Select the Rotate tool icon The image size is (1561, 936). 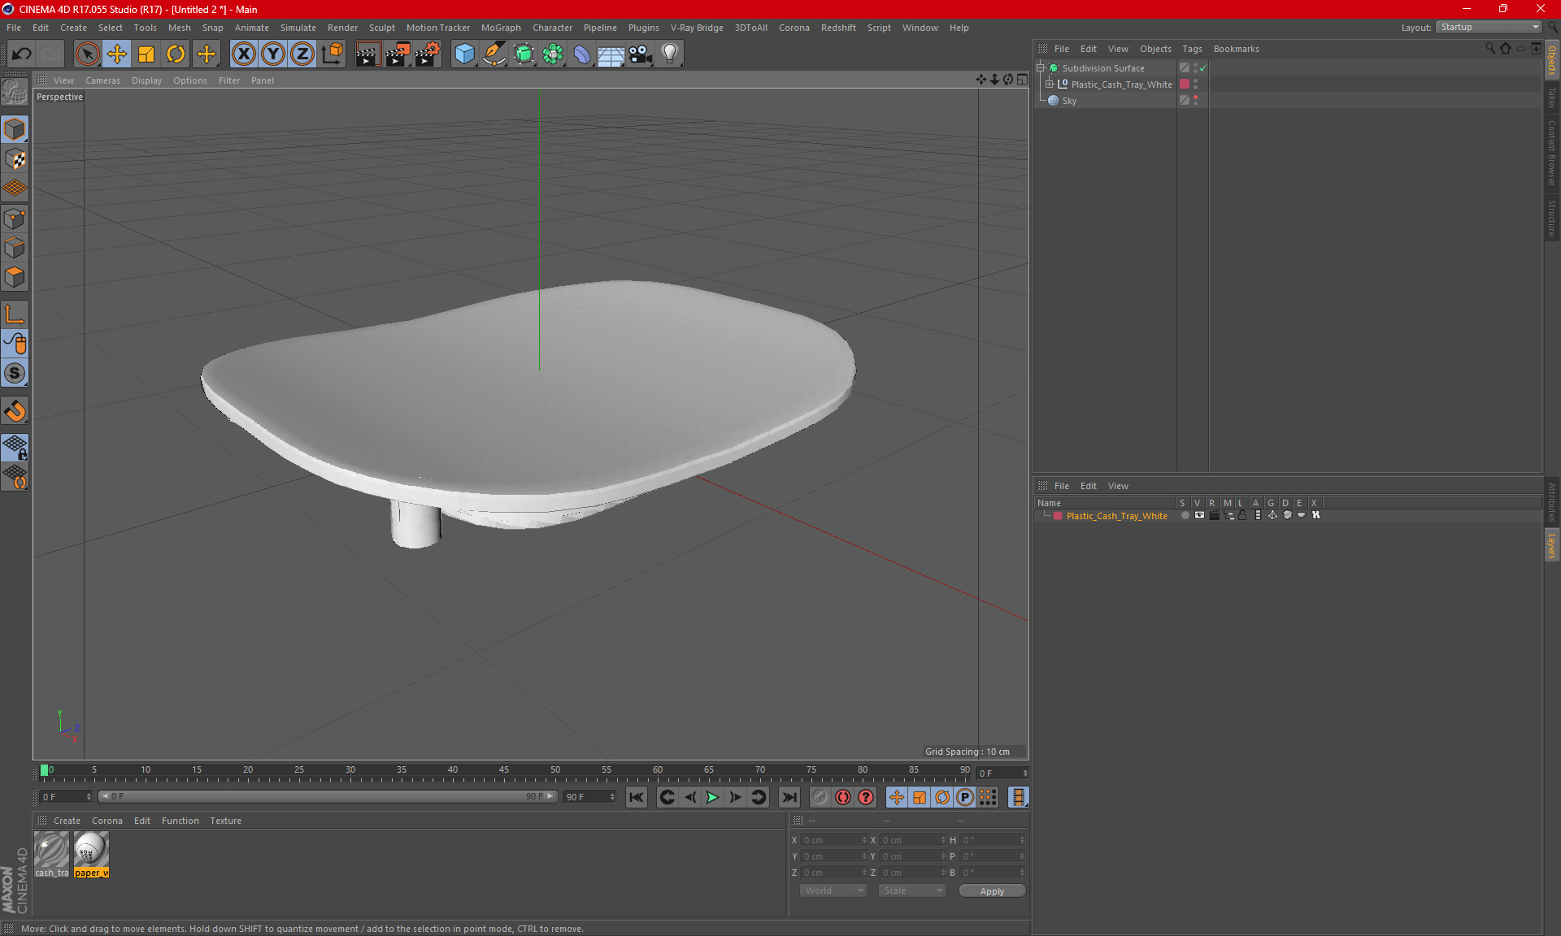[x=176, y=54]
